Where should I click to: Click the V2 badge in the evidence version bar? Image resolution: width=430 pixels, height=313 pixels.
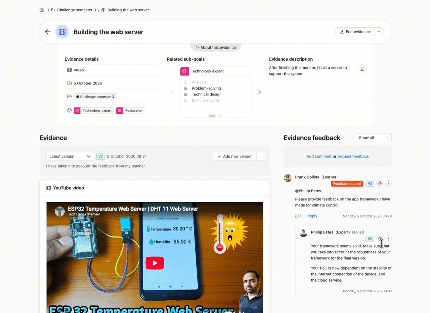101,156
